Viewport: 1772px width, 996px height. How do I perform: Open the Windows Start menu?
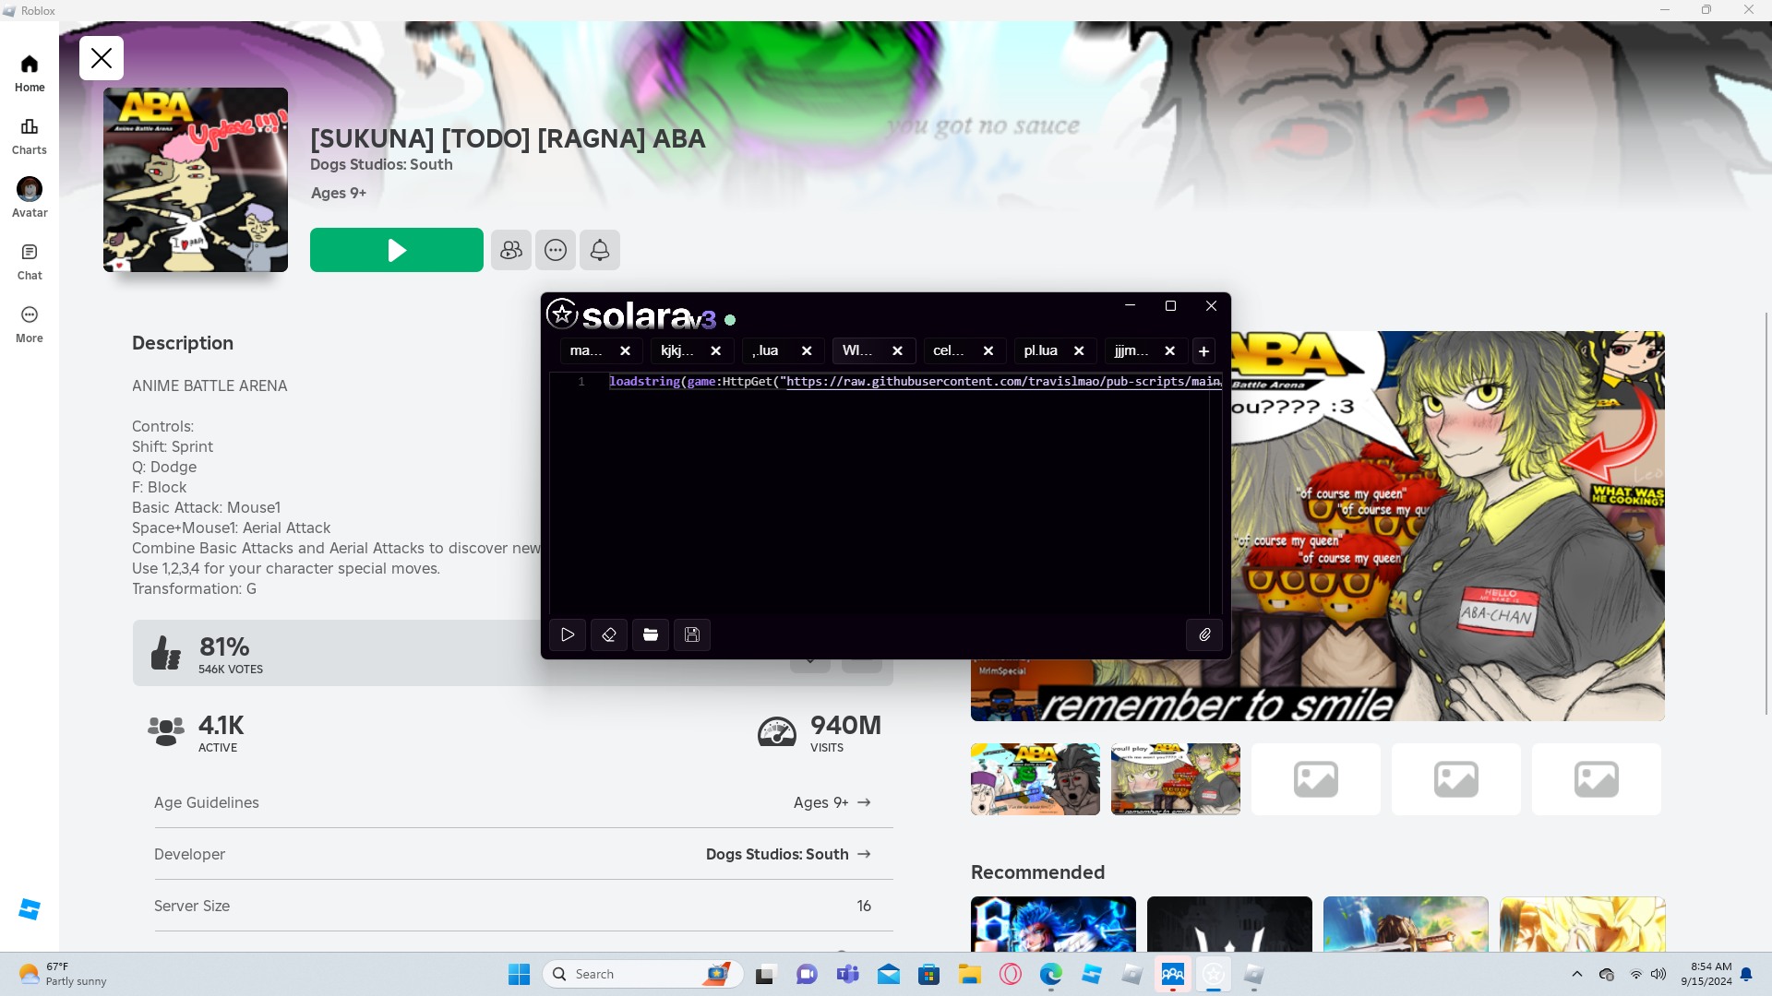click(519, 974)
